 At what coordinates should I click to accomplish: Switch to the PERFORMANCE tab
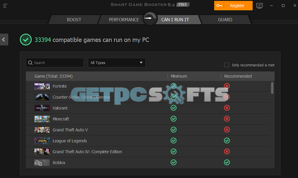point(124,20)
